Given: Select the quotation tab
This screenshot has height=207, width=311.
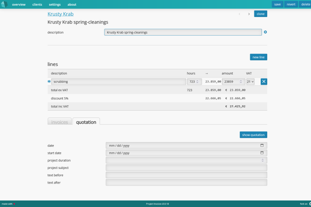Looking at the screenshot, I should coord(86,122).
